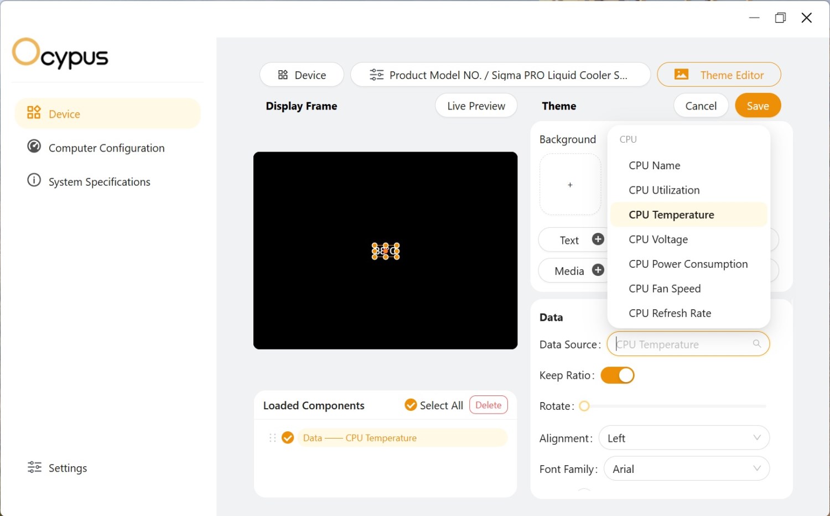
Task: Select CPU Voltage from the list
Action: [658, 239]
